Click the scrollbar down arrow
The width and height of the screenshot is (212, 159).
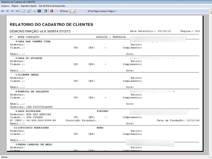(210, 157)
